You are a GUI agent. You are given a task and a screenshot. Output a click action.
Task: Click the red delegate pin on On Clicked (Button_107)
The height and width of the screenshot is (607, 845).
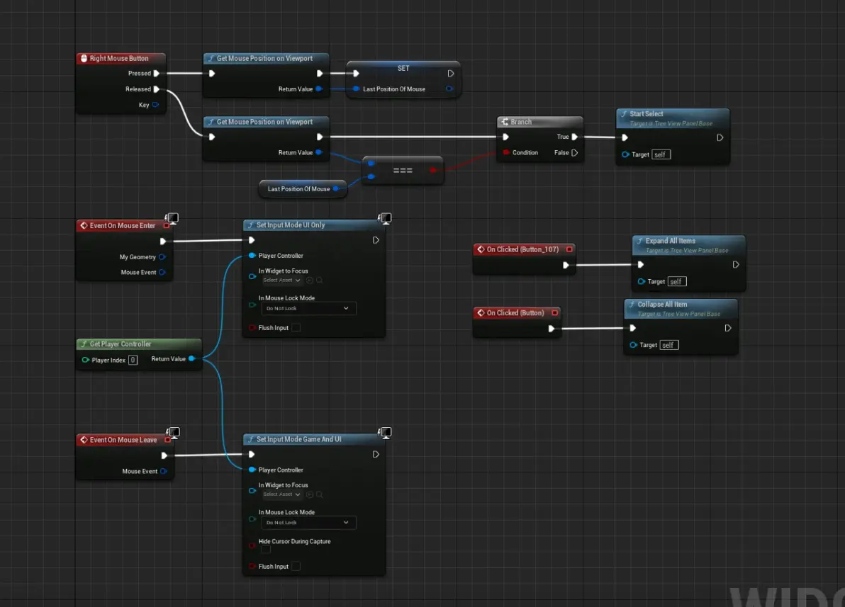(x=569, y=249)
